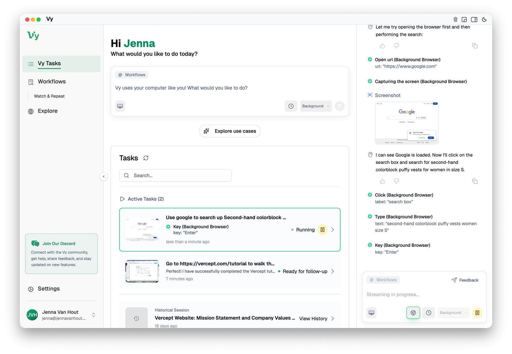Thumbs down the browser opening message
Viewport: 512px width, 354px height.
click(396, 46)
